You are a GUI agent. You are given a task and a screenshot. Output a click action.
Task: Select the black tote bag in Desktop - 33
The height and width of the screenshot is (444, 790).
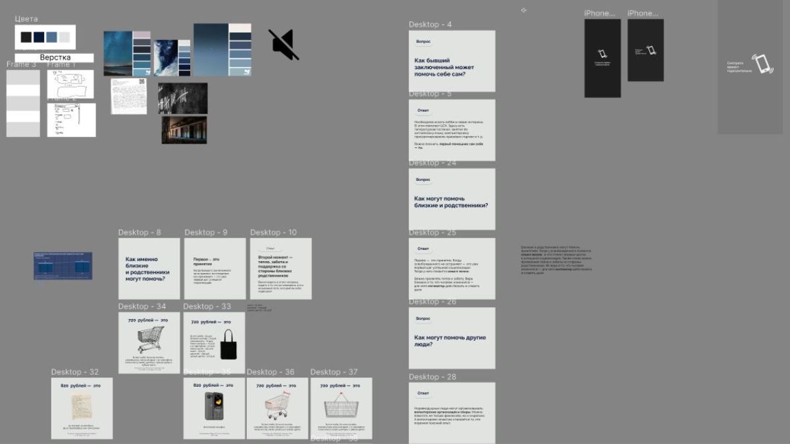(x=228, y=345)
